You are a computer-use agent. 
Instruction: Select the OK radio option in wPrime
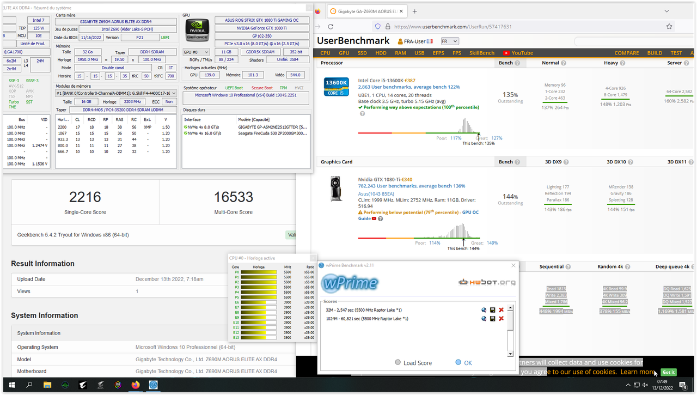tap(458, 362)
